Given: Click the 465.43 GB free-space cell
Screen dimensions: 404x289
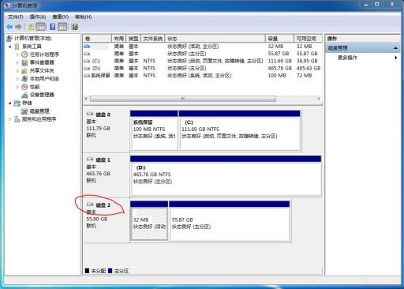Looking at the screenshot, I should (x=309, y=68).
